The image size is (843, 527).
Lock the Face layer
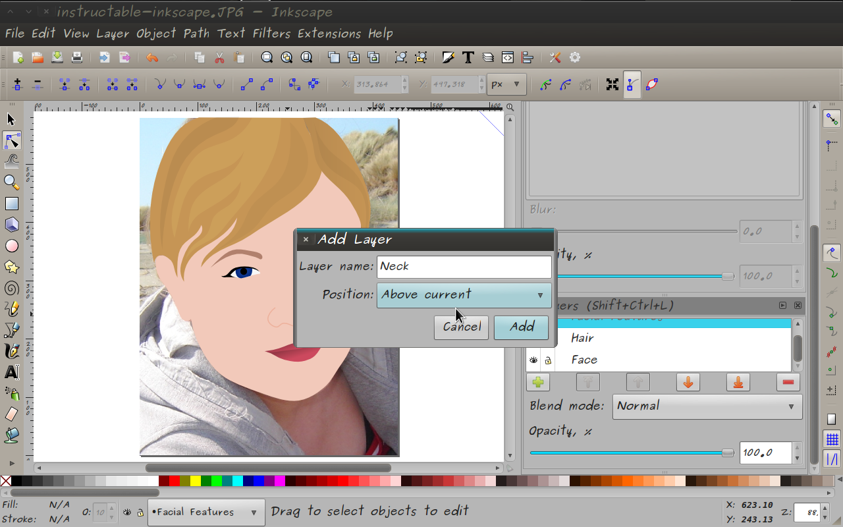pos(547,360)
